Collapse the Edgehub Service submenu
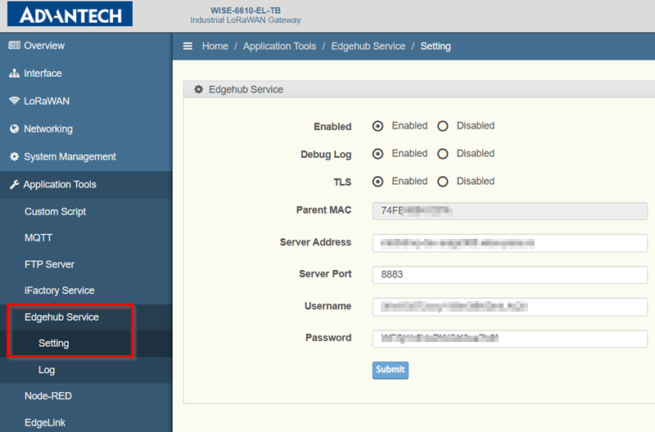Screen dimensions: 655x432 pyautogui.click(x=61, y=317)
